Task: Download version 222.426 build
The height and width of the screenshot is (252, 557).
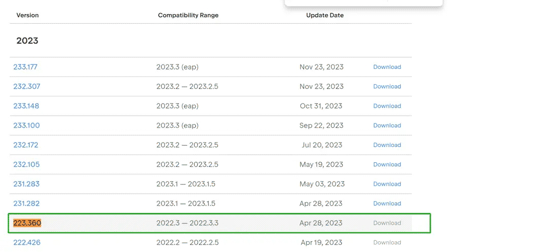Action: [x=387, y=243]
